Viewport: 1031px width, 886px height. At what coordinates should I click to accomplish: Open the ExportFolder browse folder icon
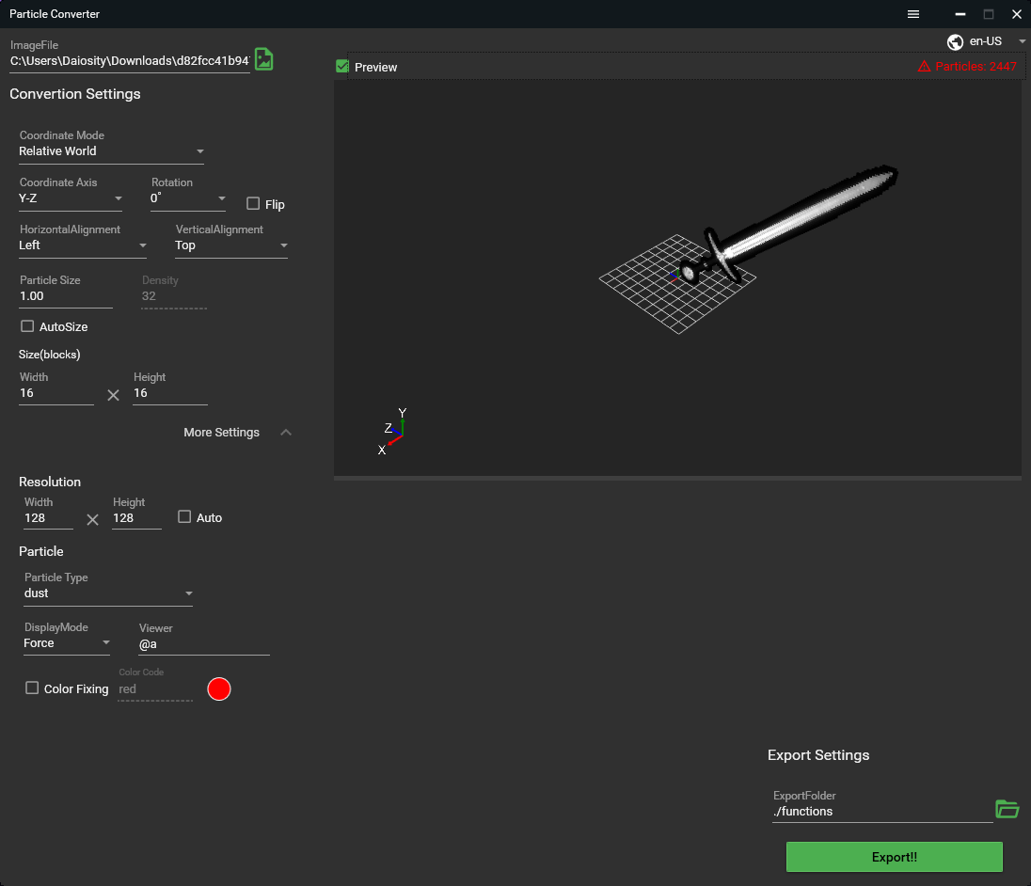click(1007, 809)
